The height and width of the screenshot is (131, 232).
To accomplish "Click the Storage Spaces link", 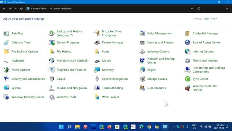I will (157, 79).
